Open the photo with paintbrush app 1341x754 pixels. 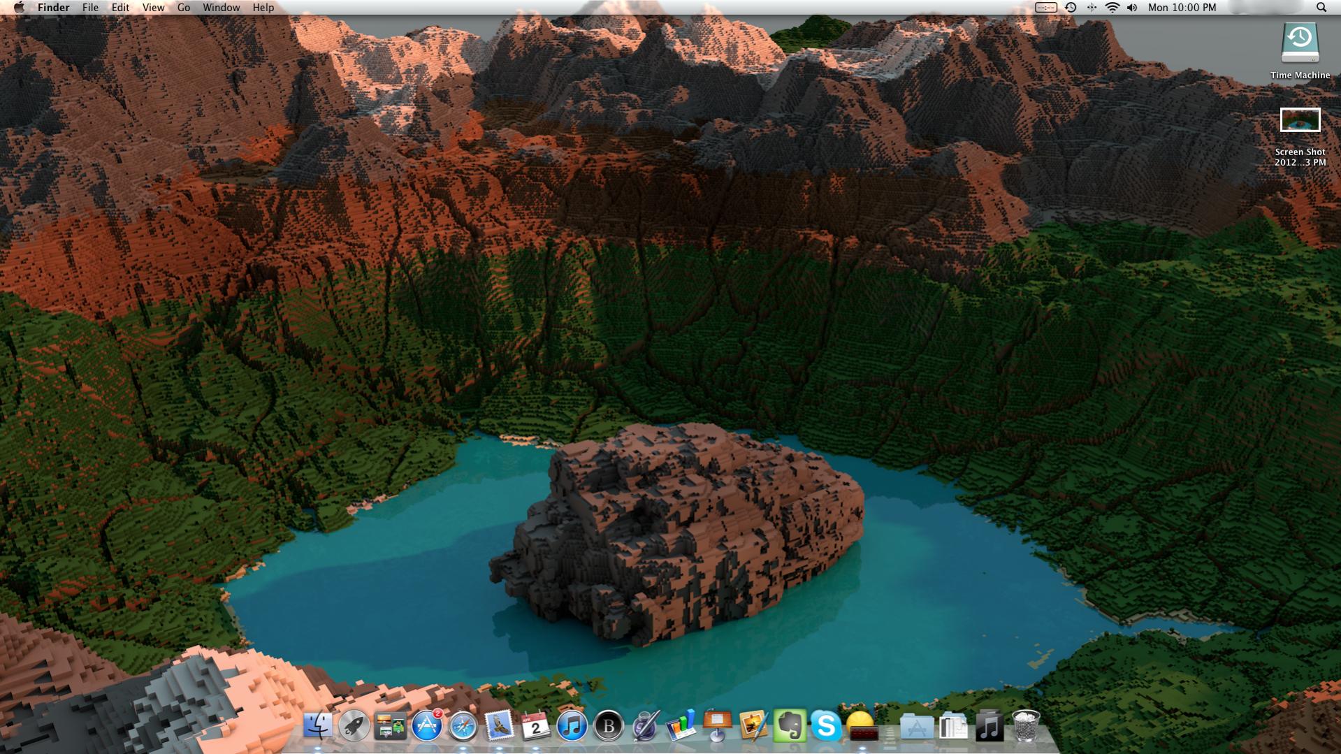pos(754,726)
